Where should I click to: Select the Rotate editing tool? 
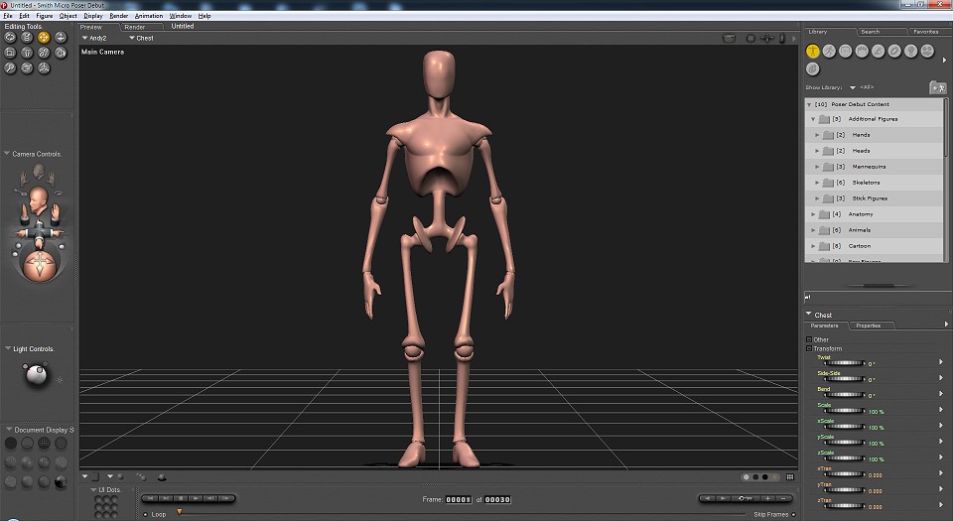[10, 37]
